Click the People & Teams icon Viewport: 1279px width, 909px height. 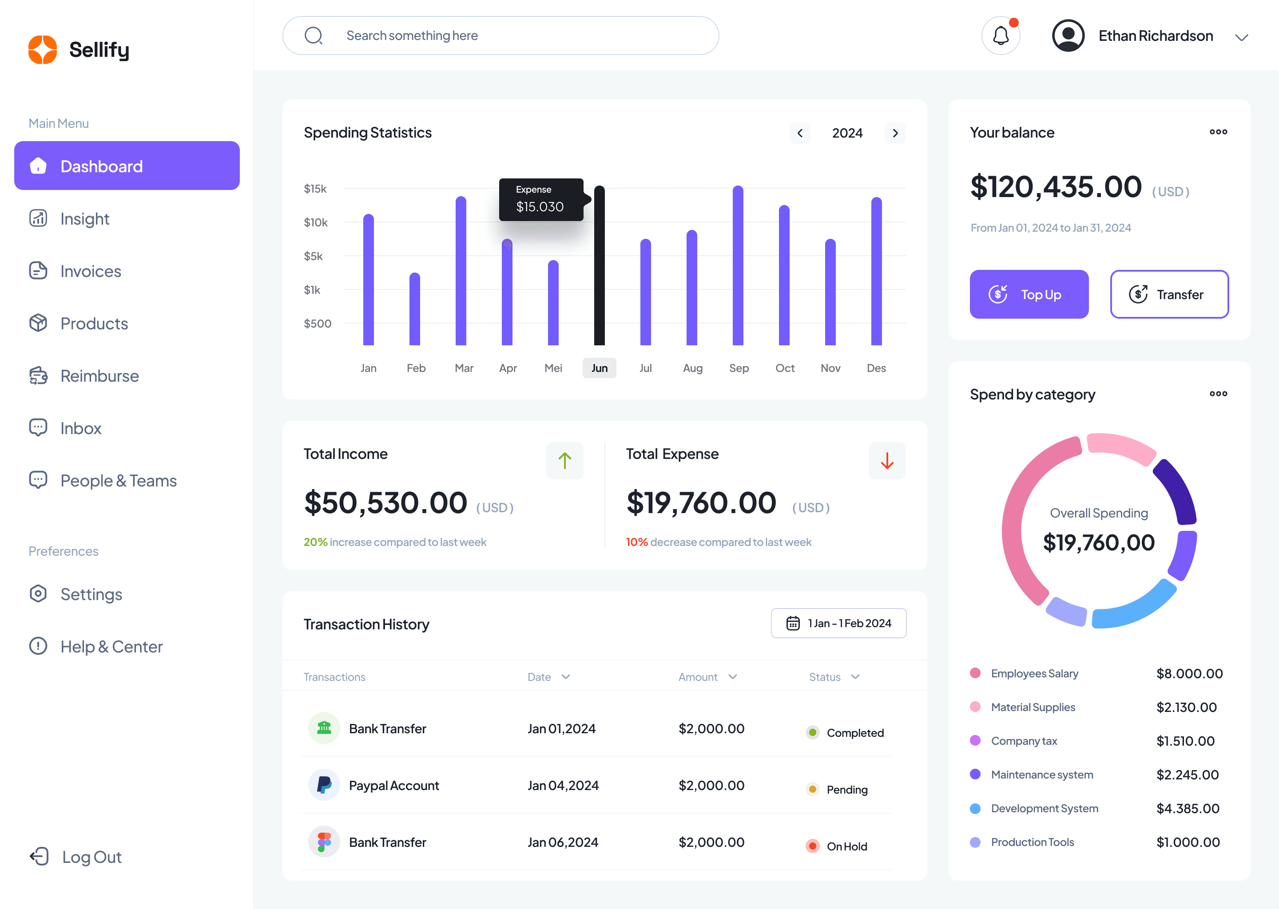pyautogui.click(x=38, y=480)
